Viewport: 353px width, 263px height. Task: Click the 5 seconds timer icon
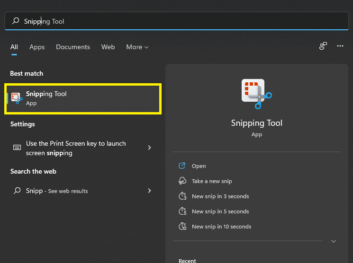[x=182, y=211]
